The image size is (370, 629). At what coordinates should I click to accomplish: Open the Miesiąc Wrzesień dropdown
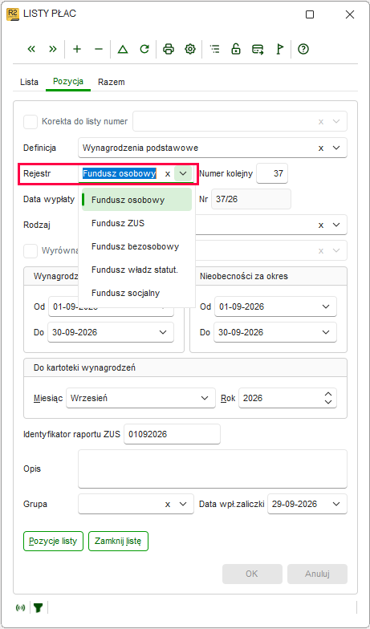pos(204,398)
